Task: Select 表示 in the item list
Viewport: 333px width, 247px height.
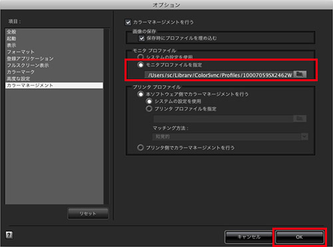Action: pos(54,45)
